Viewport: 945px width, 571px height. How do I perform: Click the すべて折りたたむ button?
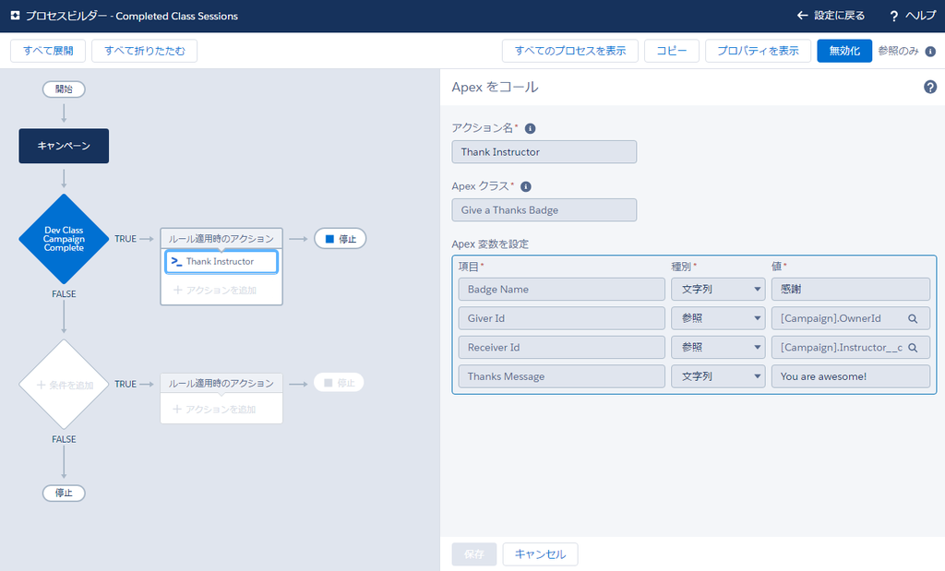coord(145,51)
